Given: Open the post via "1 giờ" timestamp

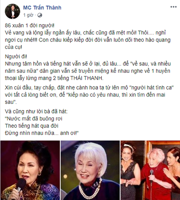Looking at the screenshot, I should (x=28, y=15).
